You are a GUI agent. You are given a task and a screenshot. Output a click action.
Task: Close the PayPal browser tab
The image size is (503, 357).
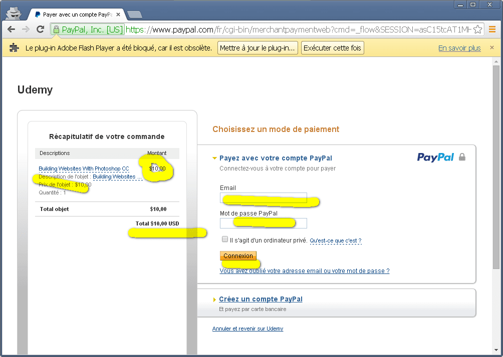[118, 14]
